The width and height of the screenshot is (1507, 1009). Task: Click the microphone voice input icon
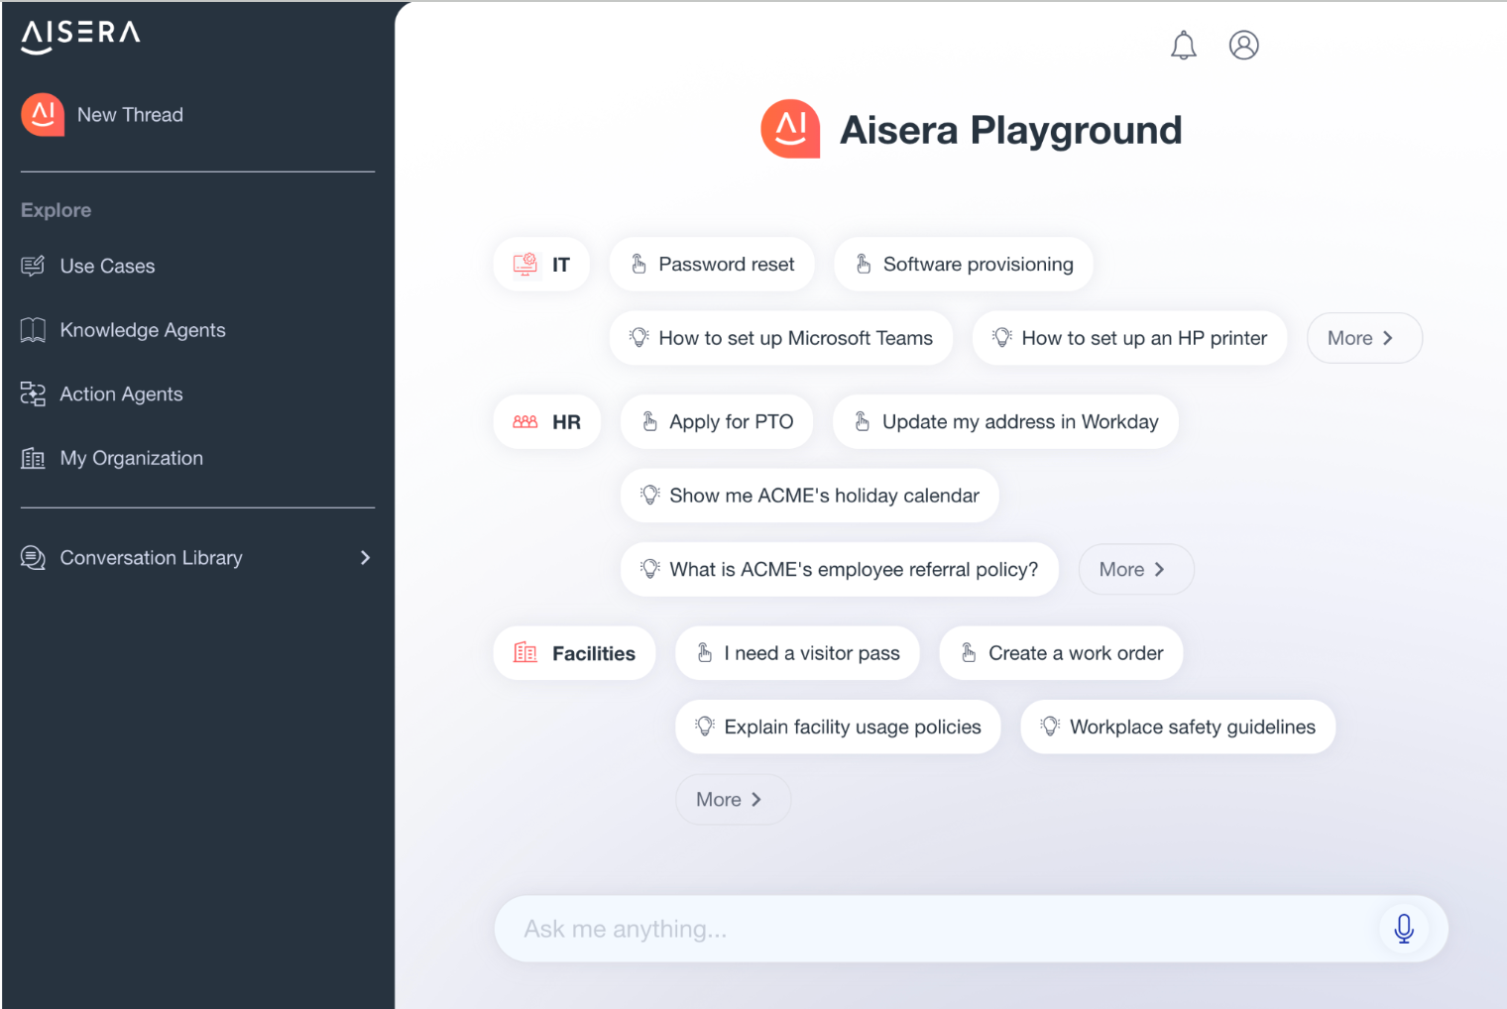pos(1404,929)
